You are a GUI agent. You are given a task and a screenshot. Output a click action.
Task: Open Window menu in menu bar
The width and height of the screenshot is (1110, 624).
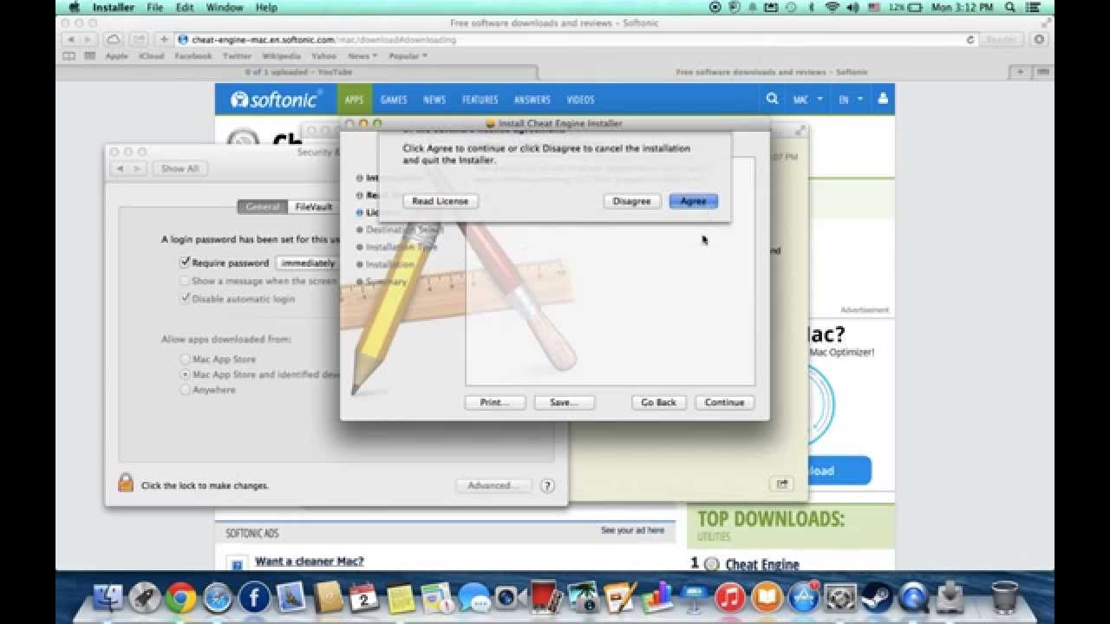(x=225, y=7)
